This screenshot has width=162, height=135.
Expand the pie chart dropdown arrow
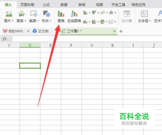coord(107,22)
